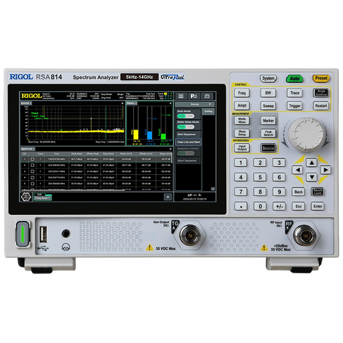Screen dimensions: 343x343
Task: Close the Signal List window with X
Action: [x=171, y=149]
